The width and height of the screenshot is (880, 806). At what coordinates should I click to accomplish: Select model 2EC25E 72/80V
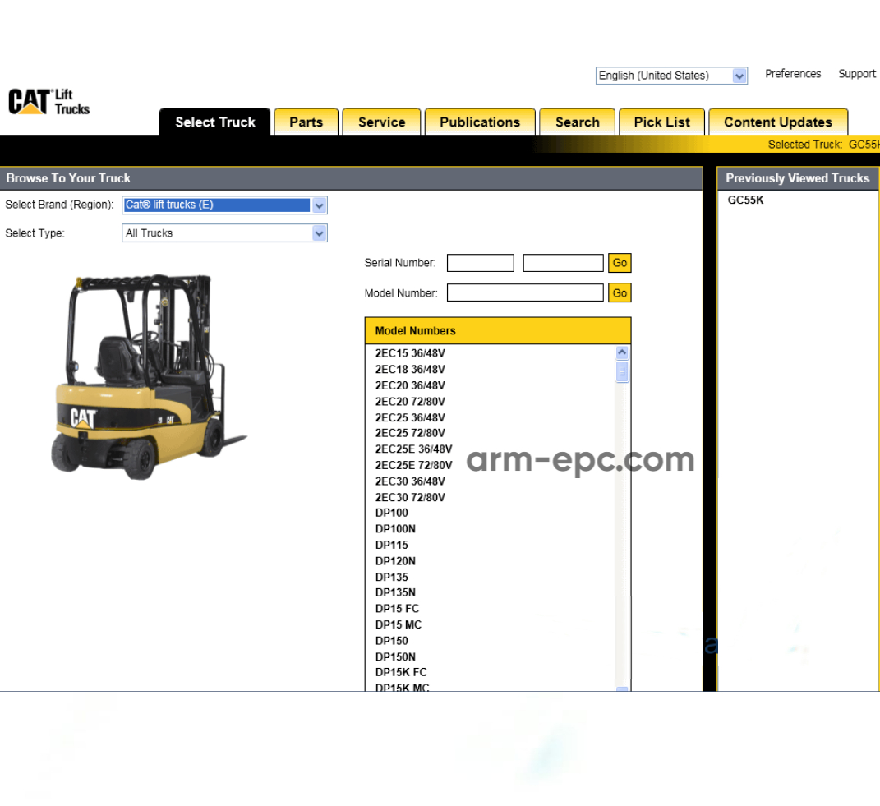coord(413,465)
